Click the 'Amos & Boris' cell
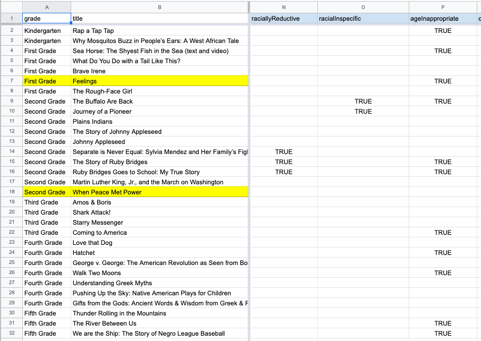Viewport: 481px width, 341px height. click(x=159, y=202)
